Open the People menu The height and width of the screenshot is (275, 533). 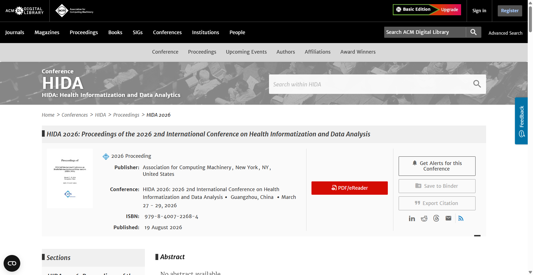point(237,32)
